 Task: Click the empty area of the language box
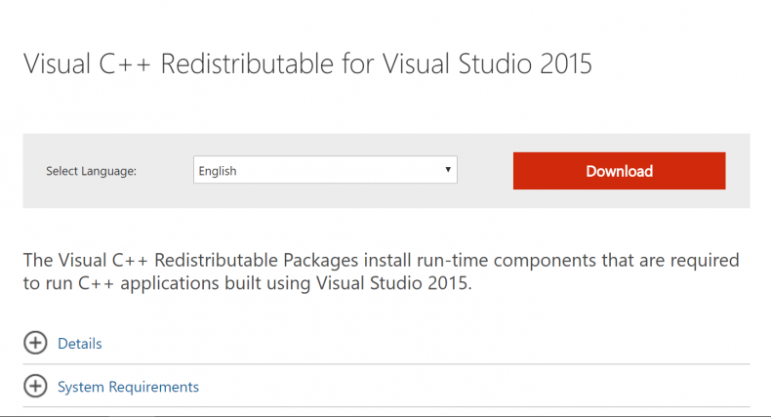point(340,170)
